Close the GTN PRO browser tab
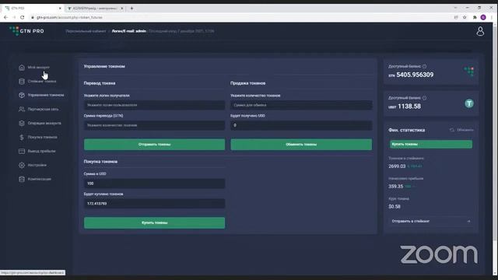 pyautogui.click(x=60, y=9)
